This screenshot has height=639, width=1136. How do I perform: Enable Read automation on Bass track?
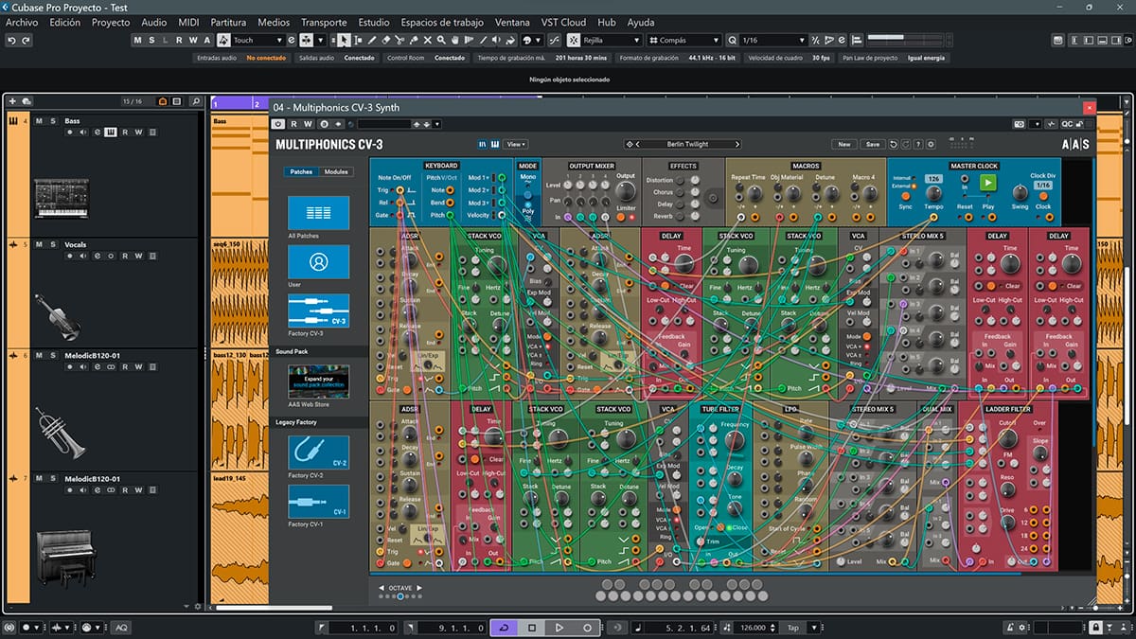point(124,132)
